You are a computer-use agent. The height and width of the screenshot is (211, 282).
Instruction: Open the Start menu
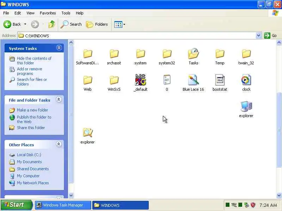click(x=17, y=205)
